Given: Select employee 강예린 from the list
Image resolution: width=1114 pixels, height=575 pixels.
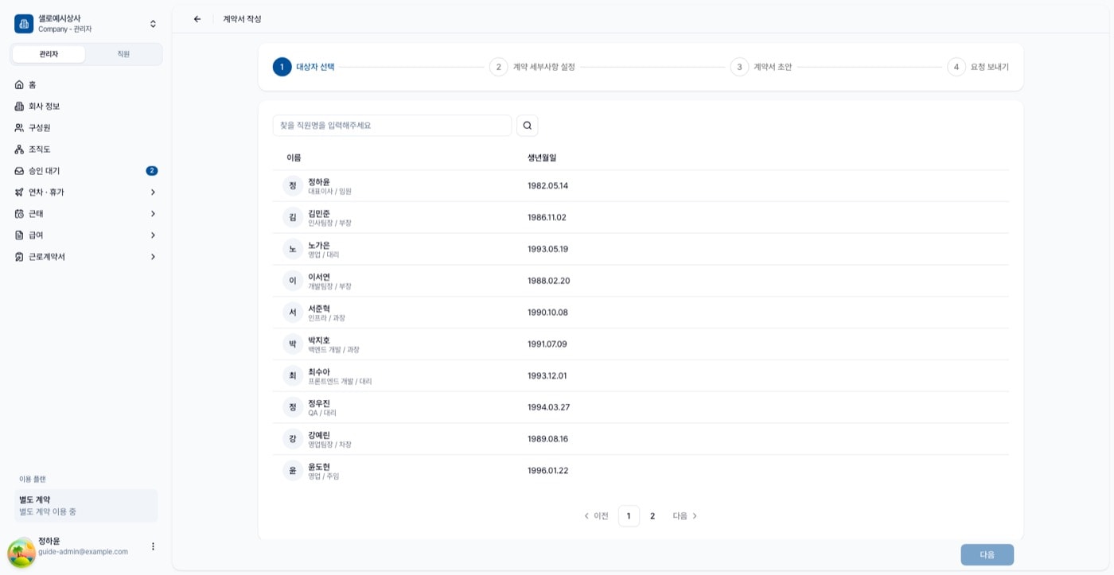Looking at the screenshot, I should point(641,439).
